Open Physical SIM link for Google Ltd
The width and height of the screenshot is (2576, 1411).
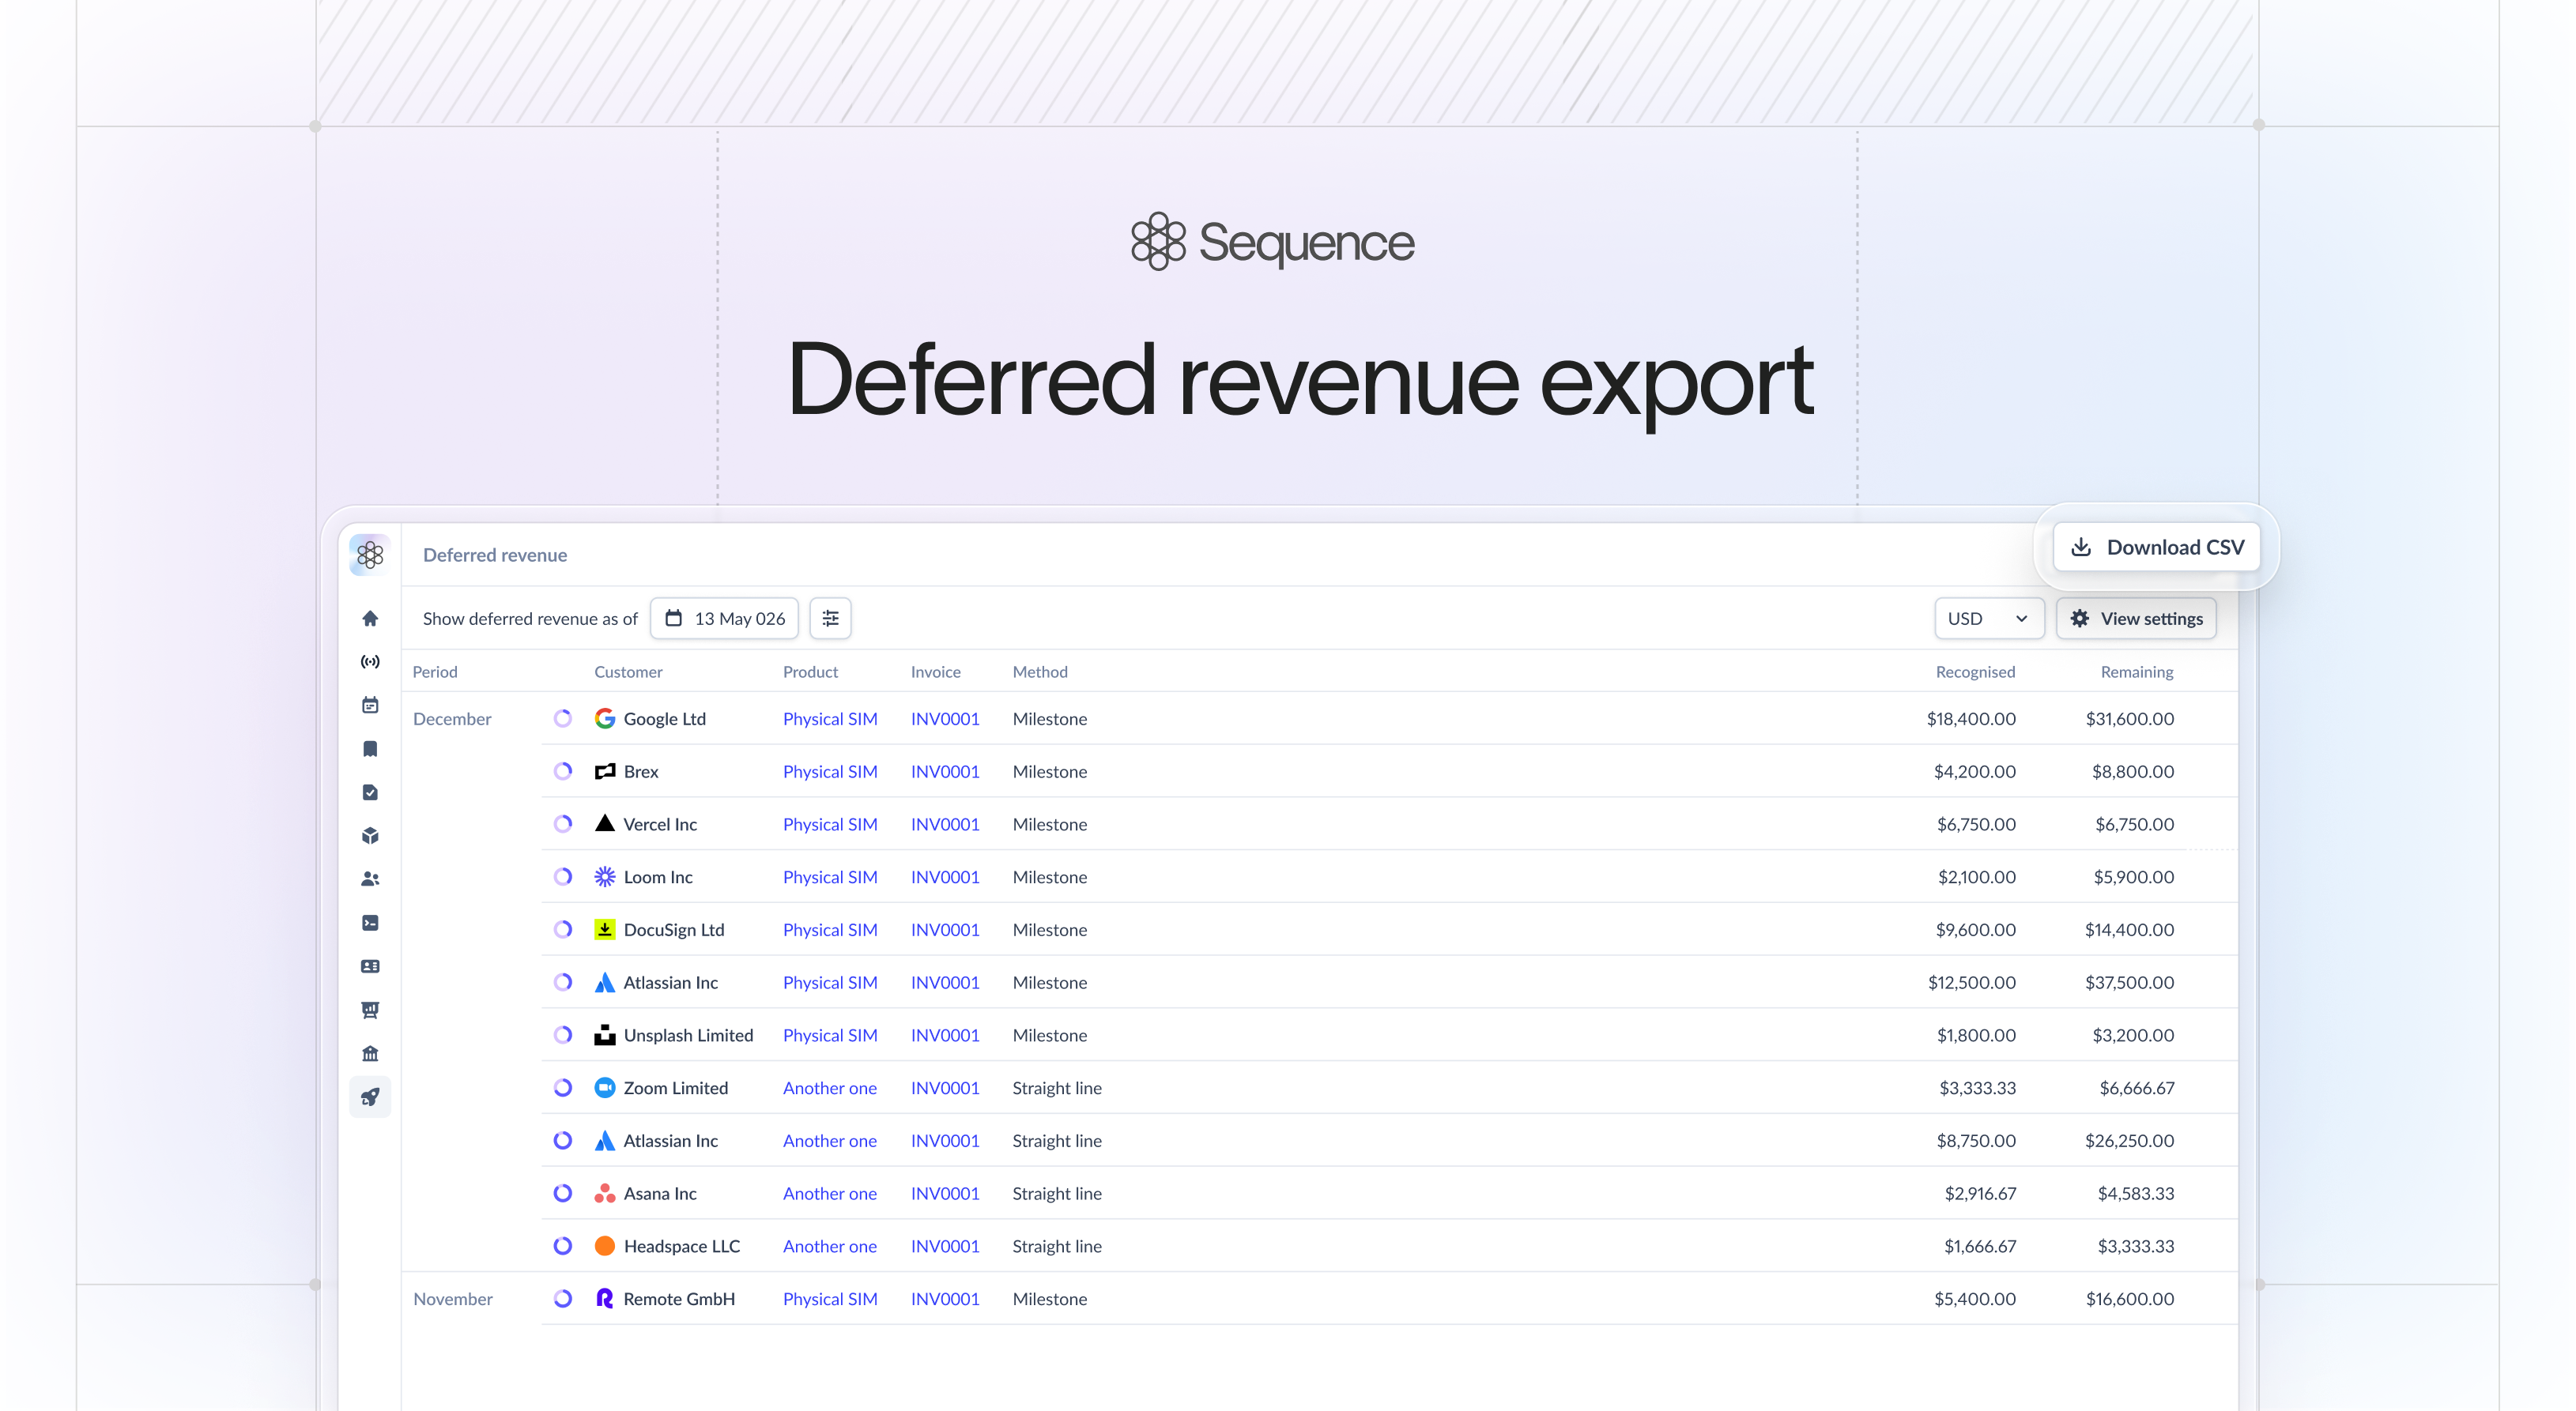(830, 718)
